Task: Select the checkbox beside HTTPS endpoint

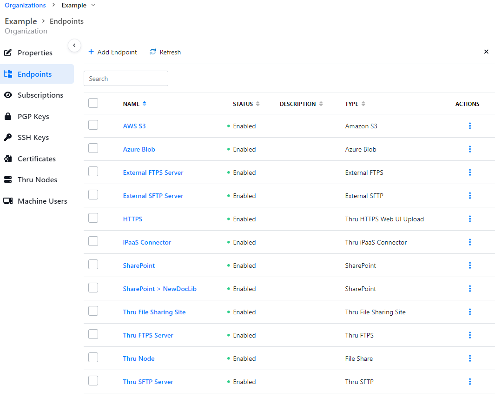Action: (x=93, y=218)
